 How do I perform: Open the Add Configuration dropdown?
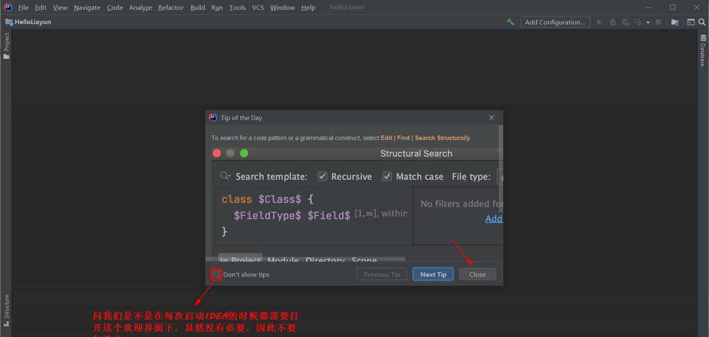click(554, 22)
